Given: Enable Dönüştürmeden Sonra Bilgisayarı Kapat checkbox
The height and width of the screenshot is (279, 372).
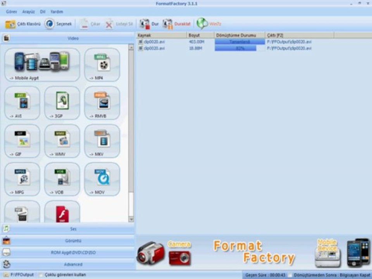Looking at the screenshot, I should [290, 275].
